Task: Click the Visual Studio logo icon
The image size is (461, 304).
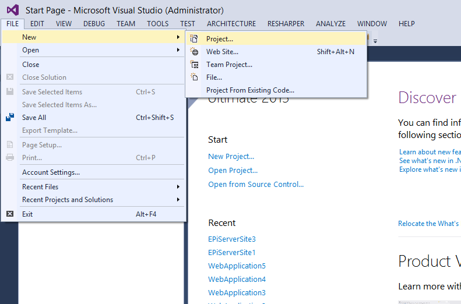Action: pyautogui.click(x=13, y=10)
